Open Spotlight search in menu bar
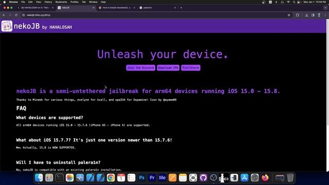 coord(294,2)
